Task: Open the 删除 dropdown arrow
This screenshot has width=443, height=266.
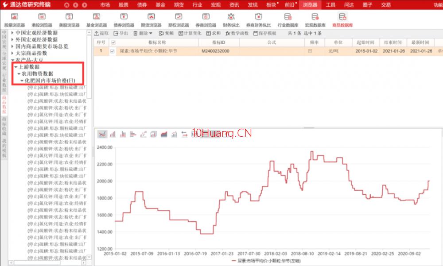Action: coord(151,33)
